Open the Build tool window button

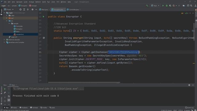coord(52,108)
